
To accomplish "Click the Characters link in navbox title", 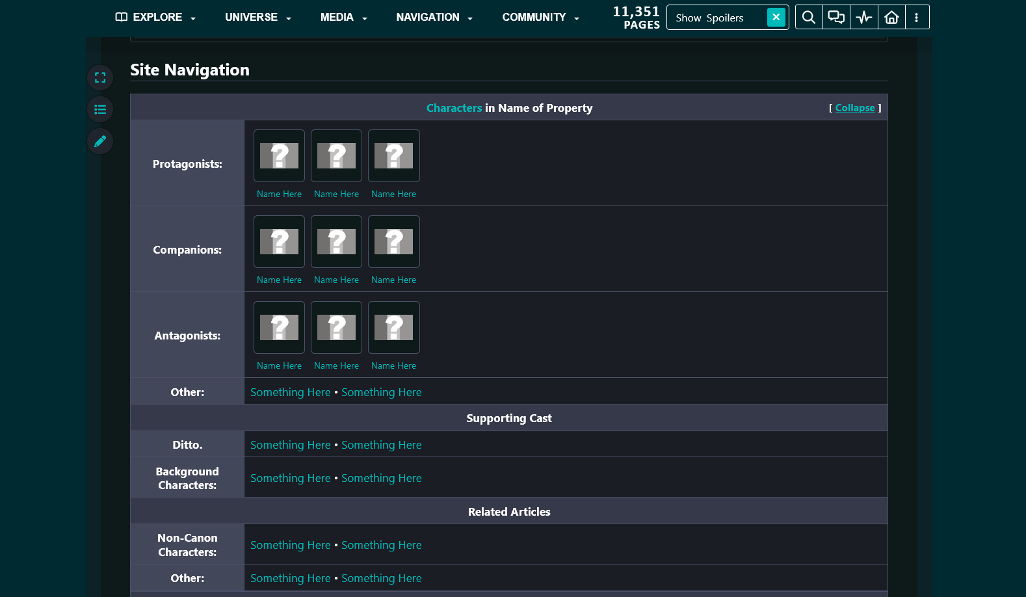I will pyautogui.click(x=454, y=108).
